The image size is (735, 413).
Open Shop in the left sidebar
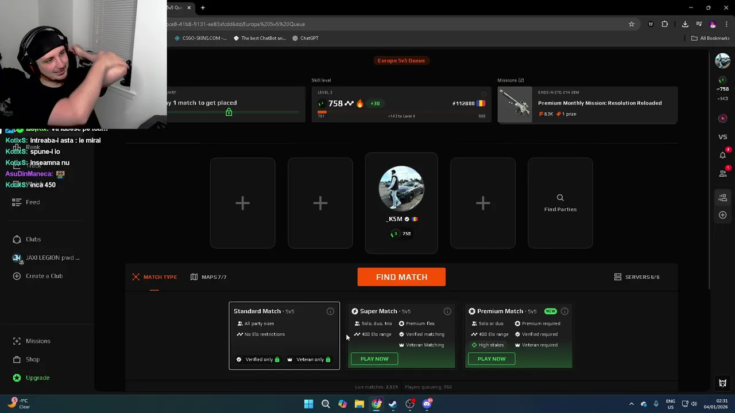pyautogui.click(x=26, y=359)
